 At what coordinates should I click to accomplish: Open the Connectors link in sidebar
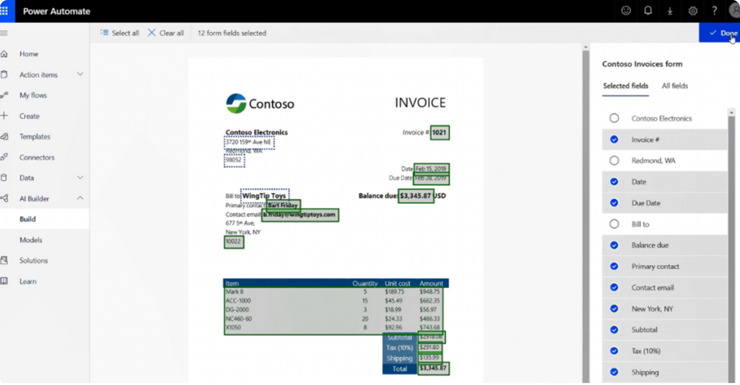coord(37,157)
